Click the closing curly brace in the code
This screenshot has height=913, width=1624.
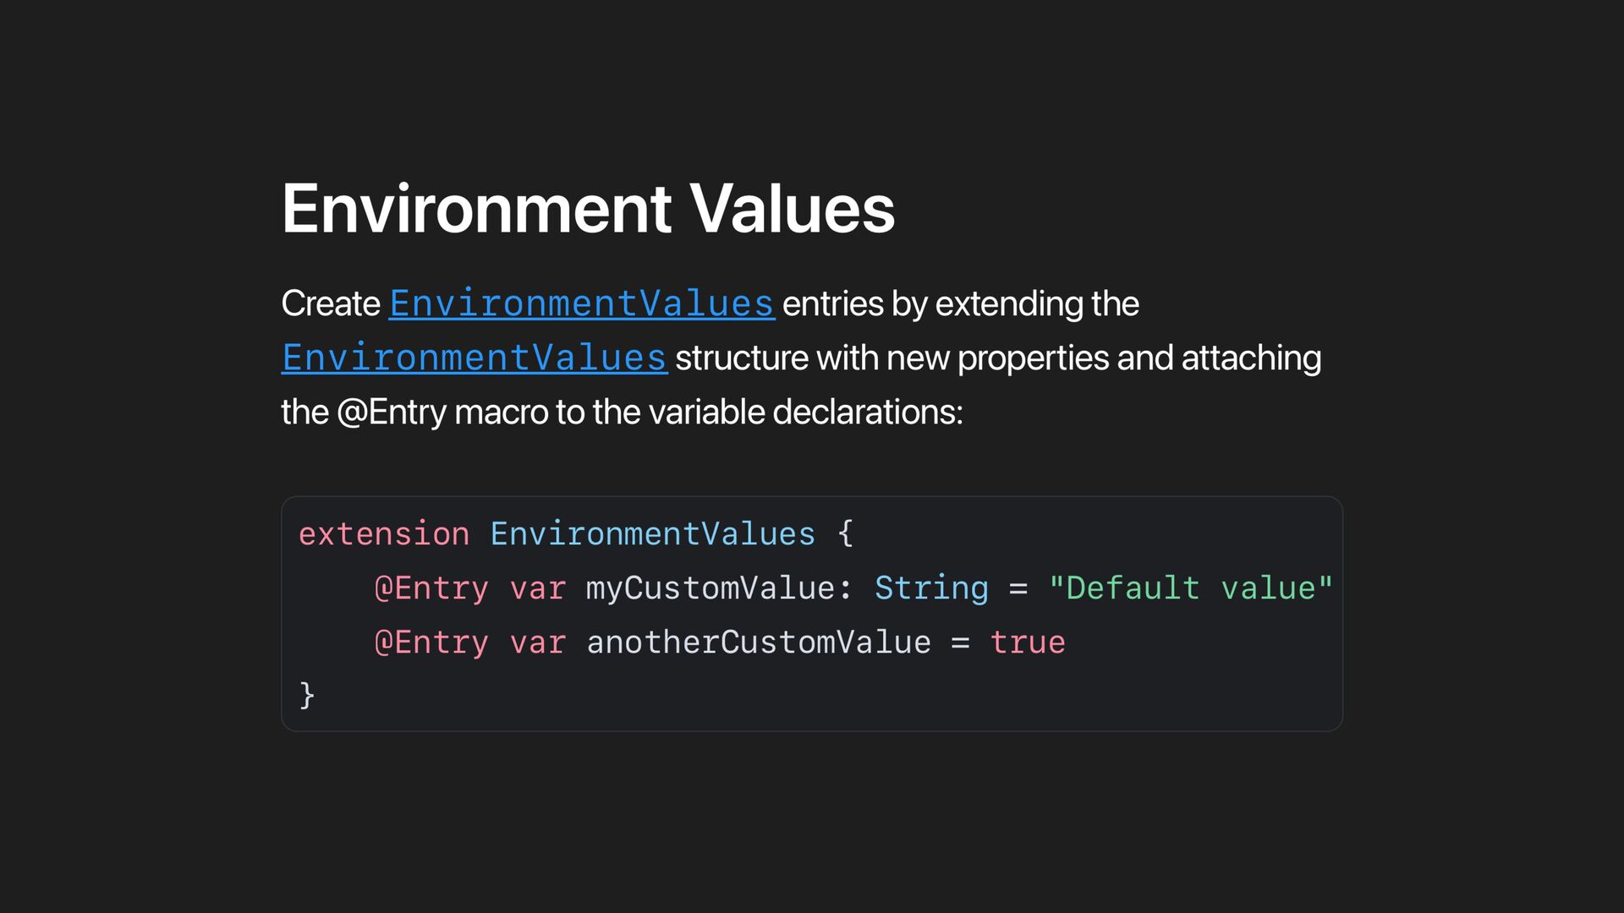coord(307,696)
